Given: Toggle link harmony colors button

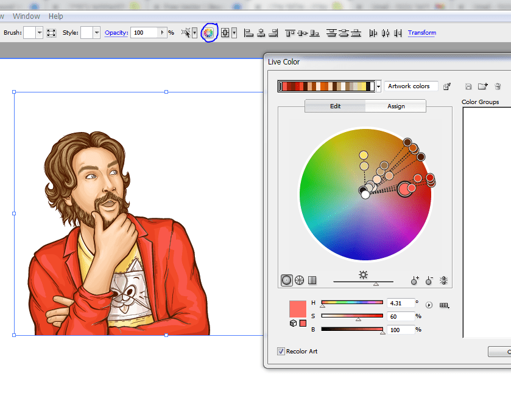Looking at the screenshot, I should point(443,280).
